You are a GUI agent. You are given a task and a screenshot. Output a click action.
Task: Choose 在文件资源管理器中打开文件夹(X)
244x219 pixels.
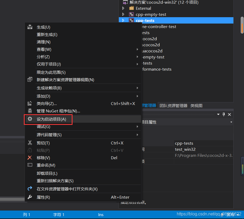pyautogui.click(x=83, y=189)
